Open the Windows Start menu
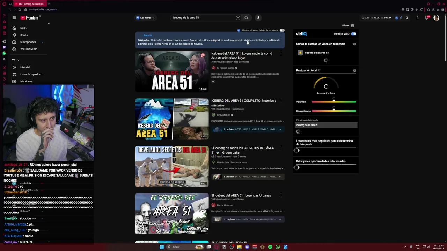This screenshot has height=251, width=447. tap(162, 247)
